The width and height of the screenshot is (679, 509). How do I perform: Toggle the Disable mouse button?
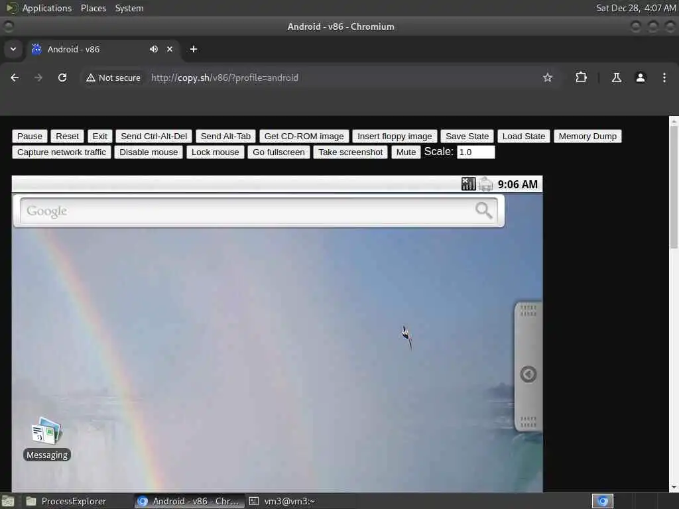click(x=149, y=152)
